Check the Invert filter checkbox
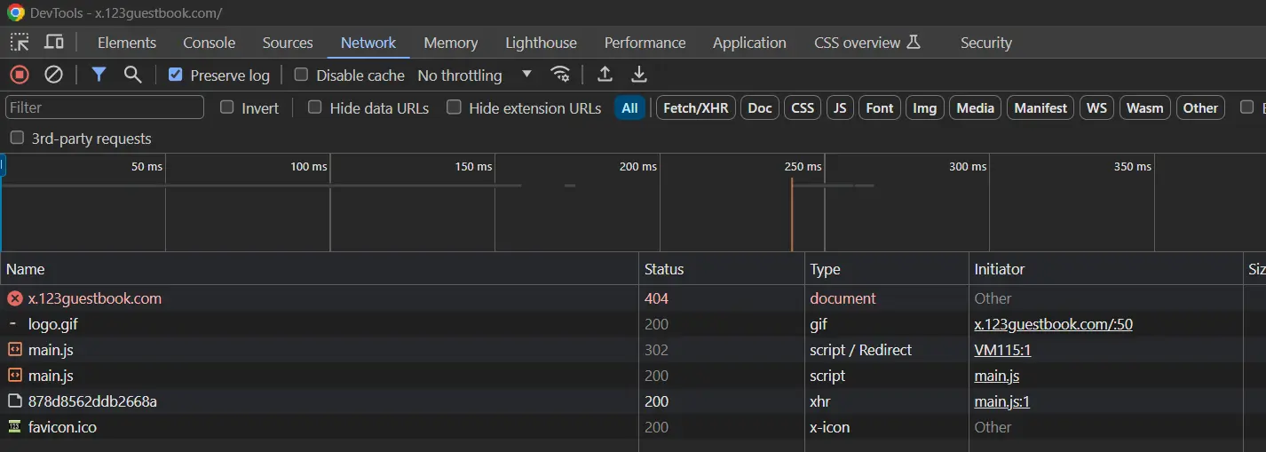The width and height of the screenshot is (1266, 452). [226, 107]
